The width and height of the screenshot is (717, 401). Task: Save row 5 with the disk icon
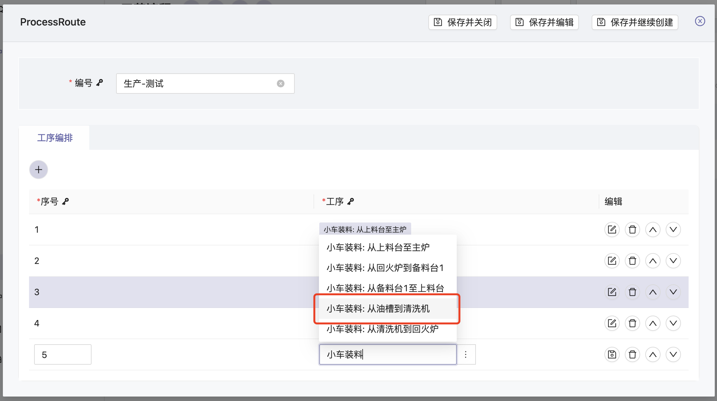click(612, 354)
